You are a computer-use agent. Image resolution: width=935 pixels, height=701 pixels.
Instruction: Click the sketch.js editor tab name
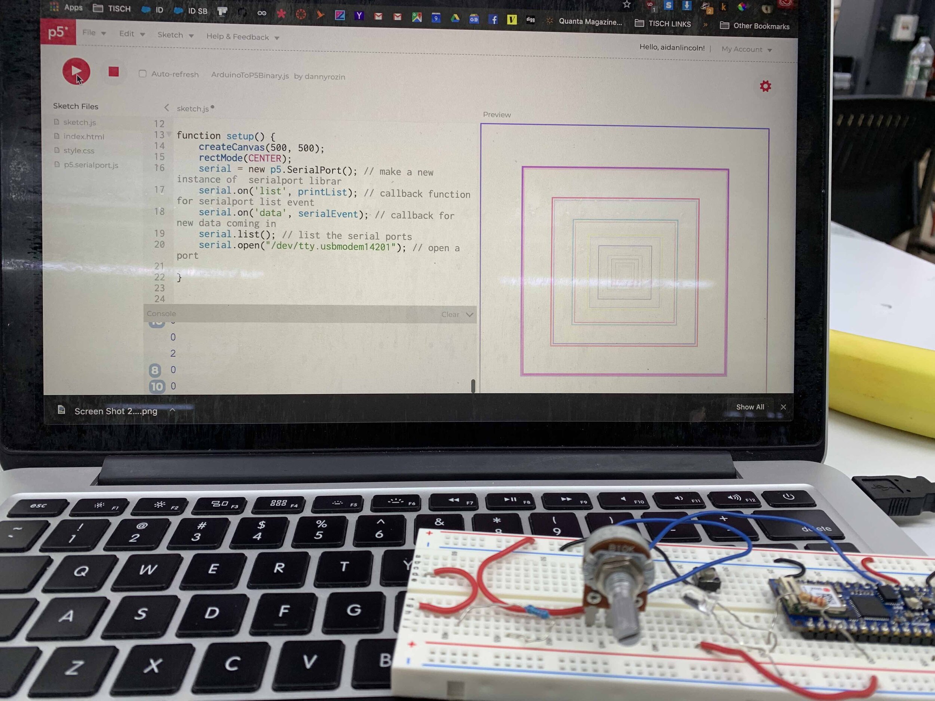point(193,108)
